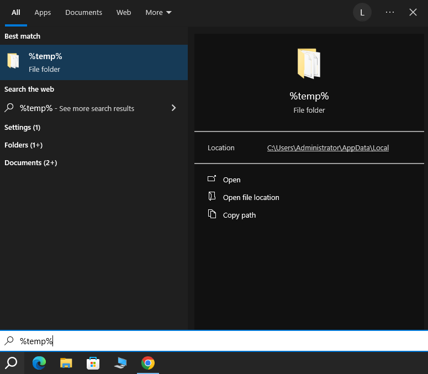The width and height of the screenshot is (428, 374).
Task: Open the three-dot options menu
Action: tap(390, 12)
